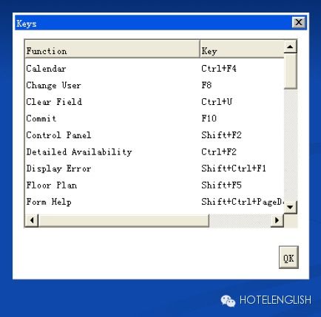This screenshot has height=317, width=321.
Task: Select the Clear Field row
Action: pos(155,102)
